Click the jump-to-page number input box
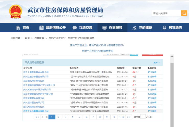Viewport: 189px width, 127px height. [x=143, y=117]
